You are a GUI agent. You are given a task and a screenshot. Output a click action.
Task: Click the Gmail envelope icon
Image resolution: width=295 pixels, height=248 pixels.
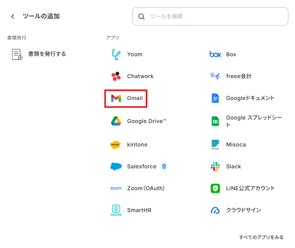116,98
